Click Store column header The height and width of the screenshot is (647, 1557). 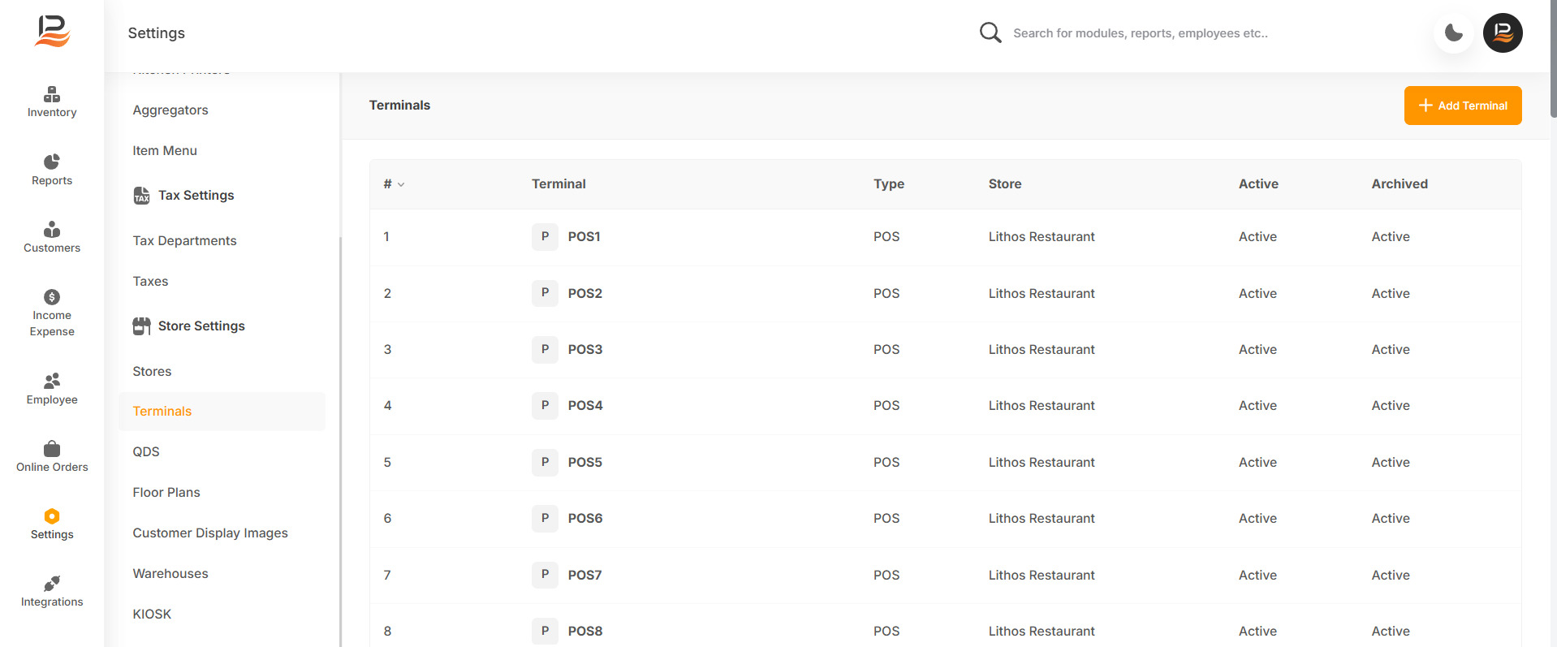click(x=1005, y=184)
